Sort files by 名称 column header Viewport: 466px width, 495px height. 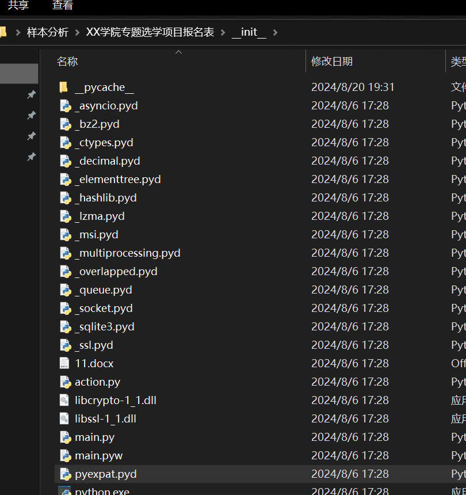[x=68, y=61]
